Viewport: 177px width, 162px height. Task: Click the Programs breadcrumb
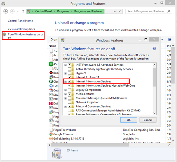point(63,11)
